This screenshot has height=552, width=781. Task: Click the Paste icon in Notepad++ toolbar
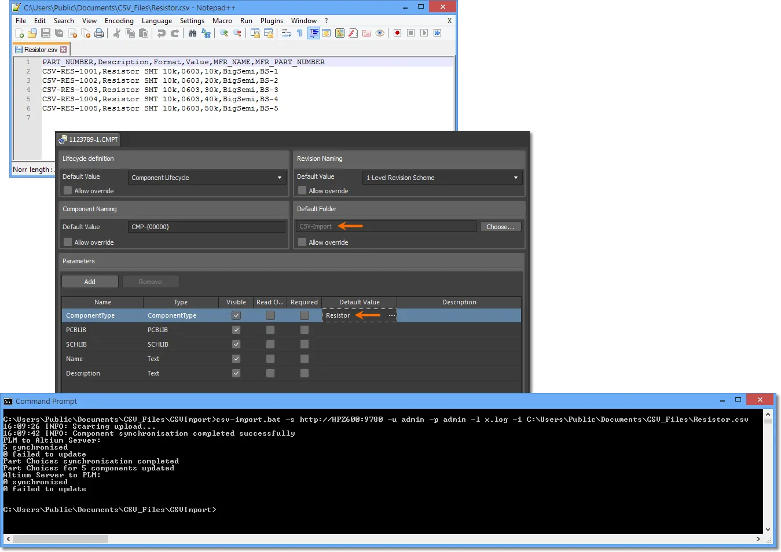144,33
